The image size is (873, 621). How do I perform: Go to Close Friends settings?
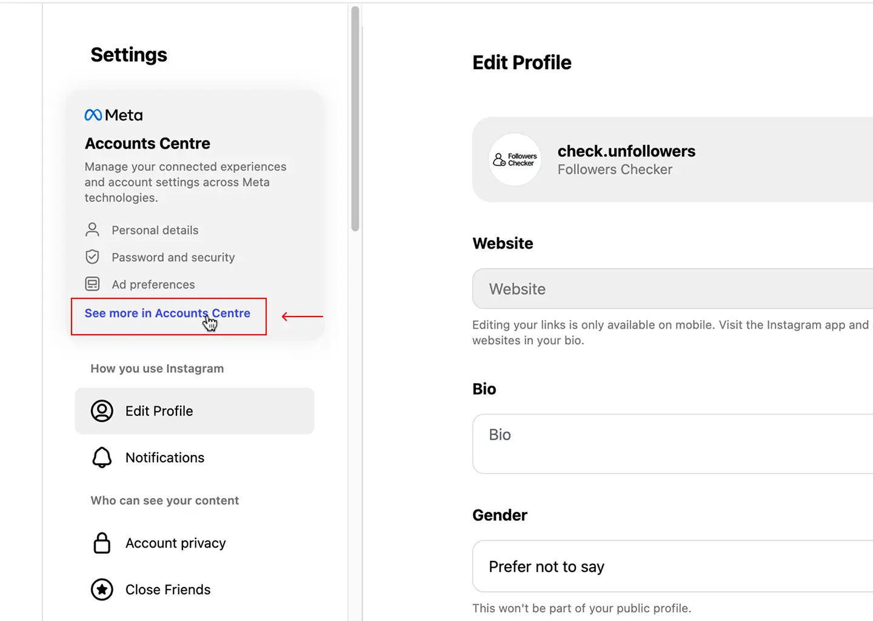[x=168, y=589]
